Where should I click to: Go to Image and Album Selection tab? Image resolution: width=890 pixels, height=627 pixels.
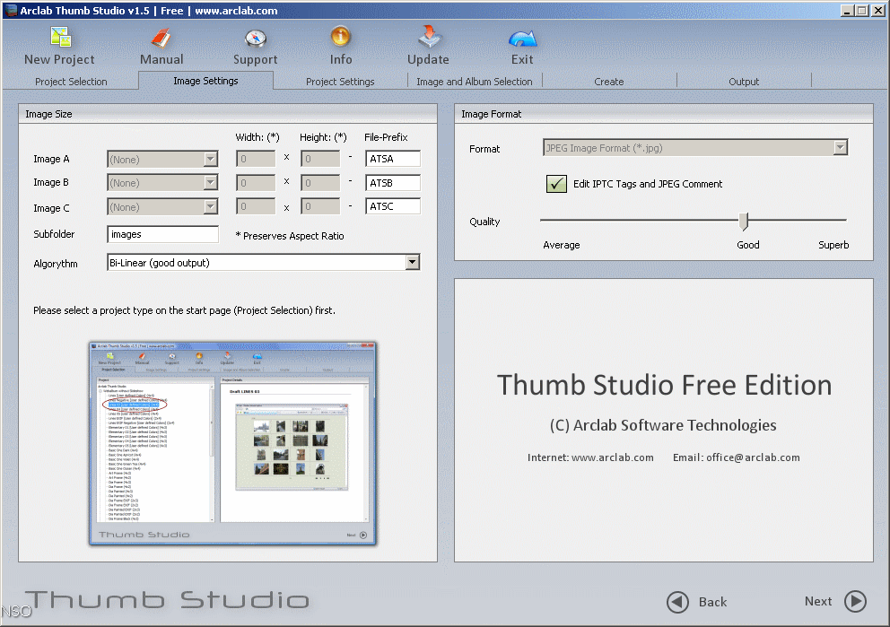pos(475,82)
